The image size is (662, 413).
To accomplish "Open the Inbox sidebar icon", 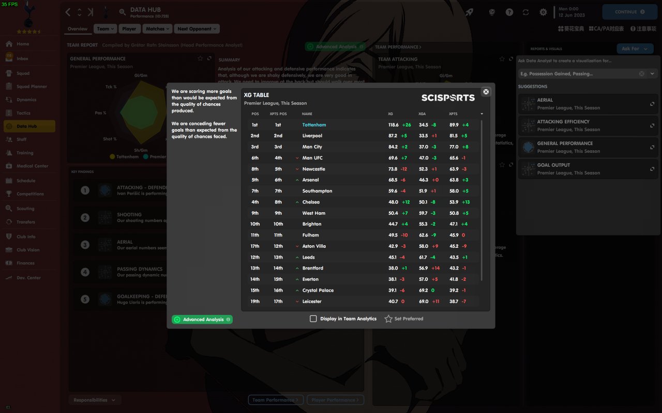I will [x=9, y=58].
